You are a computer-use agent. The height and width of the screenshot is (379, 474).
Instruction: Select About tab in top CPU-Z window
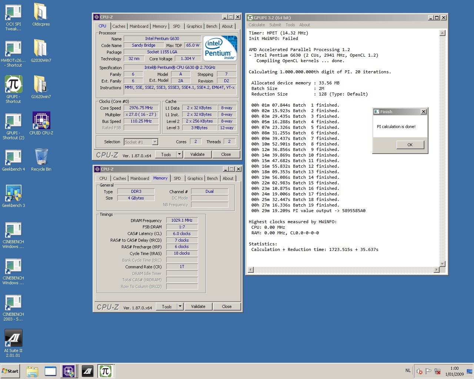coord(227,26)
